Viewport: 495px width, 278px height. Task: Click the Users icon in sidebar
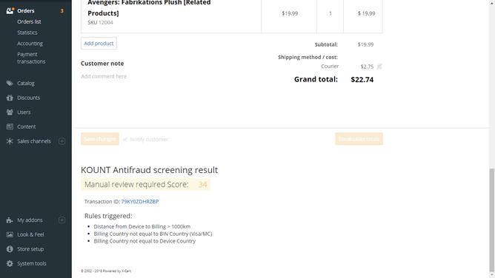pyautogui.click(x=10, y=112)
